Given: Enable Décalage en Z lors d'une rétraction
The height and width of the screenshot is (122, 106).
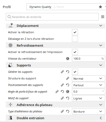Looking at the screenshot, I should 75,39.
